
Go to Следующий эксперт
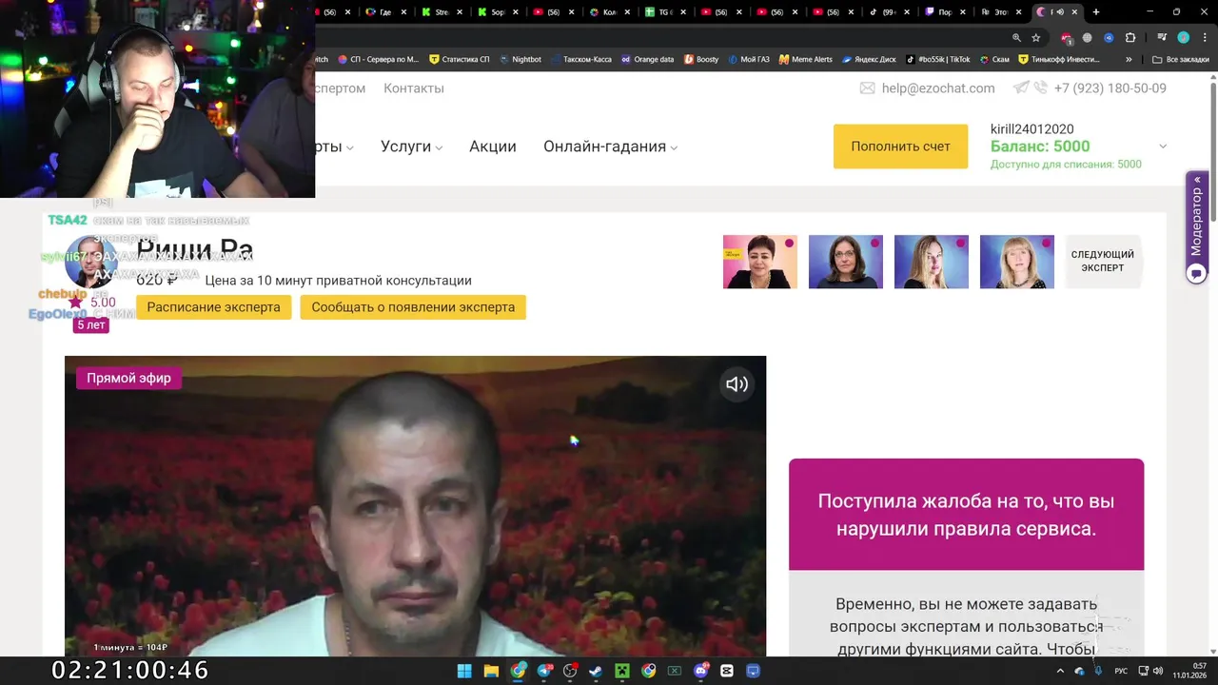tap(1103, 262)
